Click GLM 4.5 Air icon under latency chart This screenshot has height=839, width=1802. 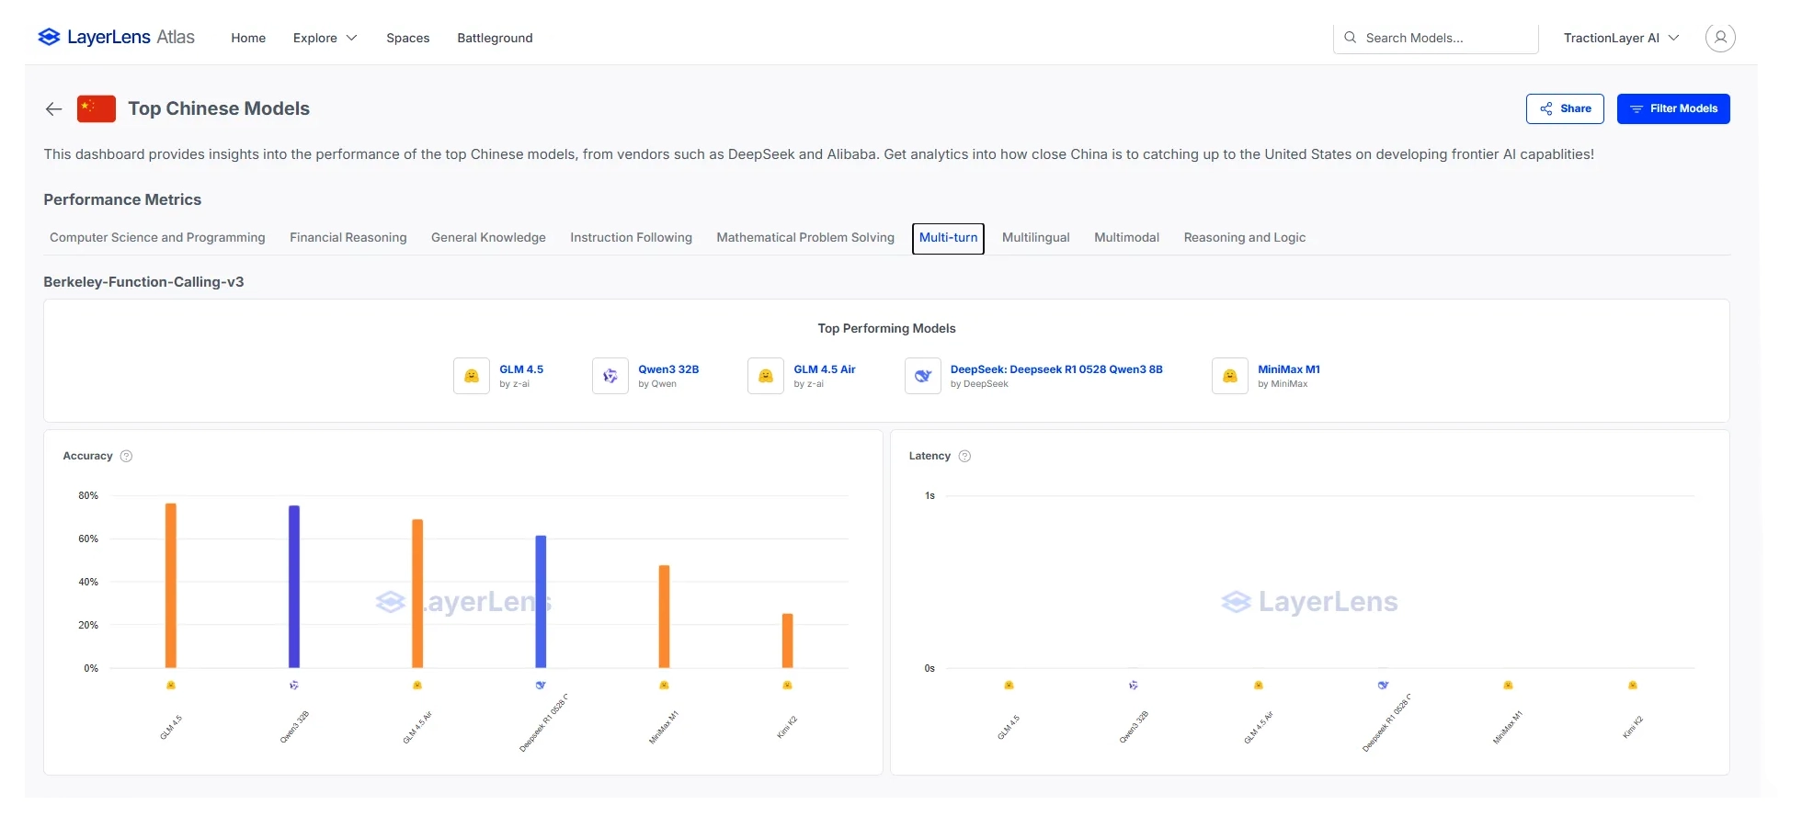click(1259, 686)
